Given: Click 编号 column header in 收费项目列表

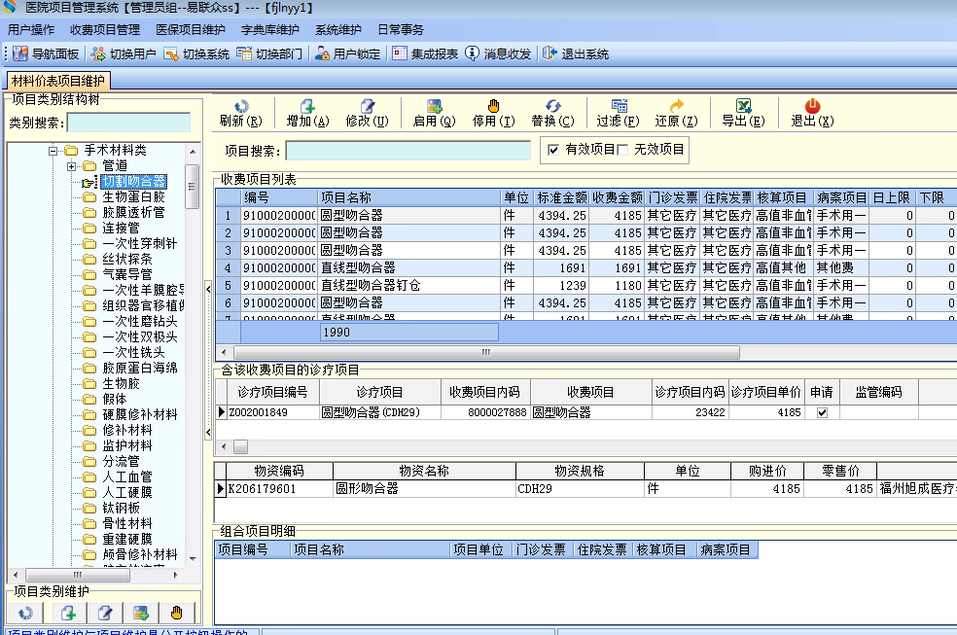Looking at the screenshot, I should click(x=279, y=197).
